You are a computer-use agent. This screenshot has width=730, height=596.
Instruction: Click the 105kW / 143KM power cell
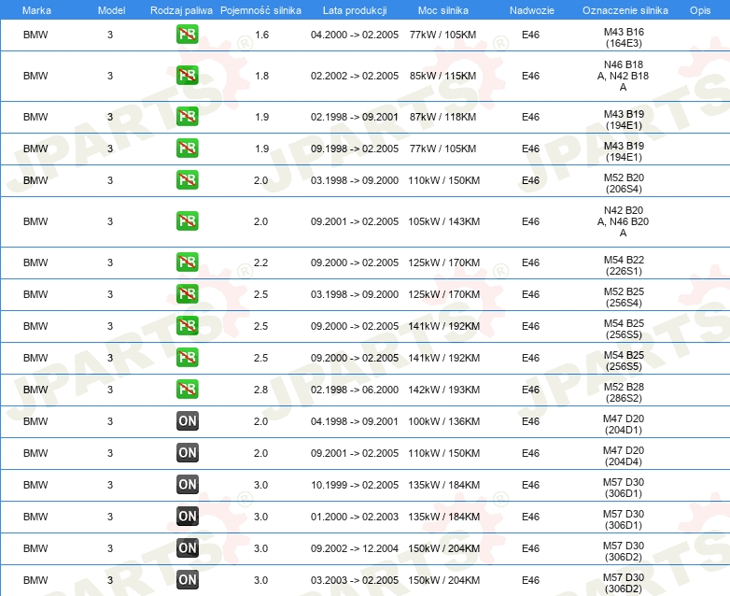[x=444, y=221]
